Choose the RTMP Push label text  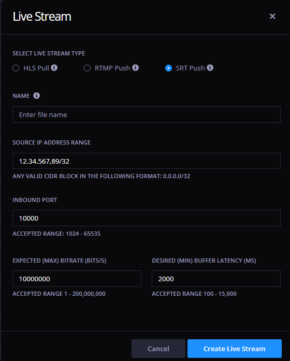pyautogui.click(x=112, y=68)
